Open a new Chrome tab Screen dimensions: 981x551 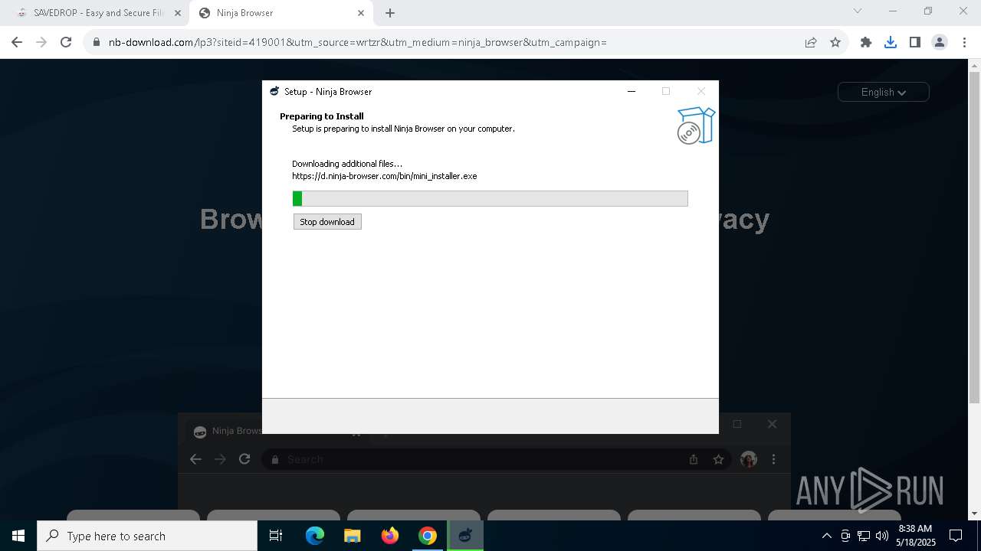(390, 13)
